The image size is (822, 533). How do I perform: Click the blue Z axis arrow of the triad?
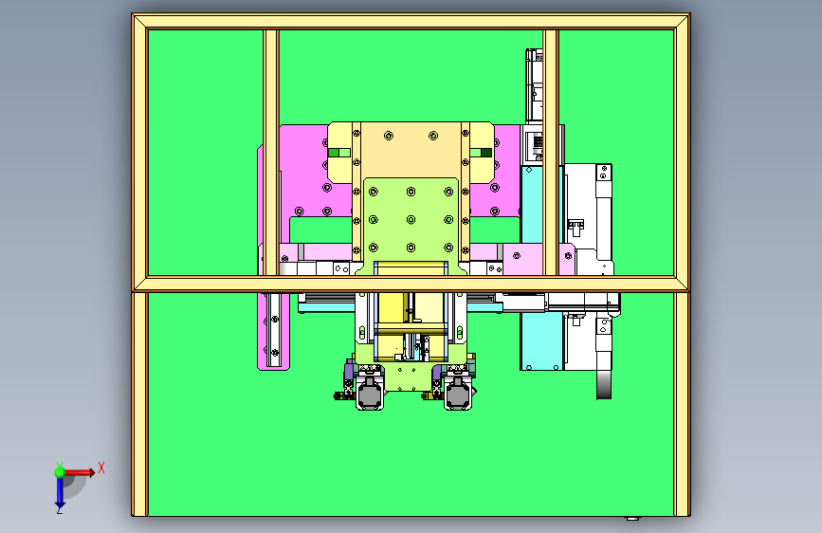[59, 493]
